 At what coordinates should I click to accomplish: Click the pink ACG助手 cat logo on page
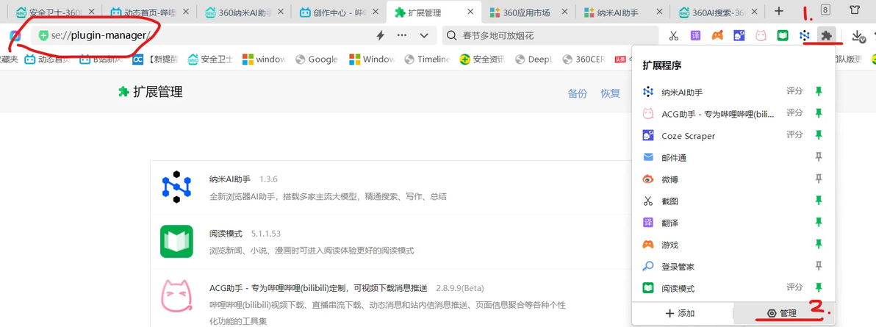pyautogui.click(x=177, y=296)
